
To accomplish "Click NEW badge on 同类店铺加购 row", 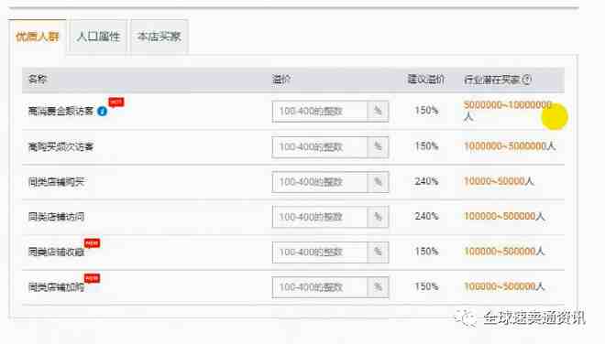I will [93, 278].
